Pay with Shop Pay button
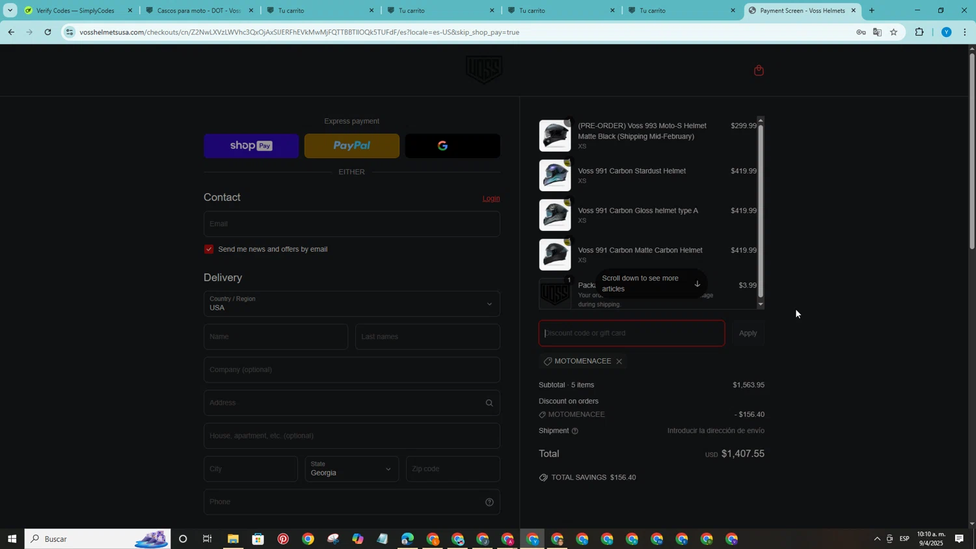 251,146
